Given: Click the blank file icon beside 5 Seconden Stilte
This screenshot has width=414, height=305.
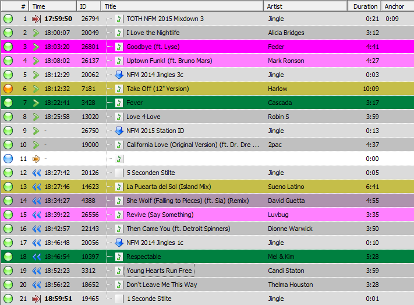Looking at the screenshot, I should point(119,173).
